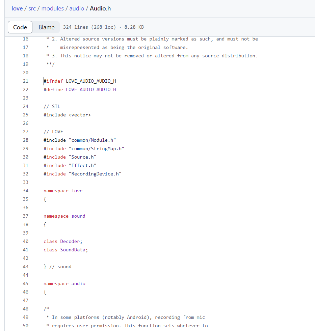Switch to the Code view tab
The width and height of the screenshot is (315, 331).
[x=20, y=27]
